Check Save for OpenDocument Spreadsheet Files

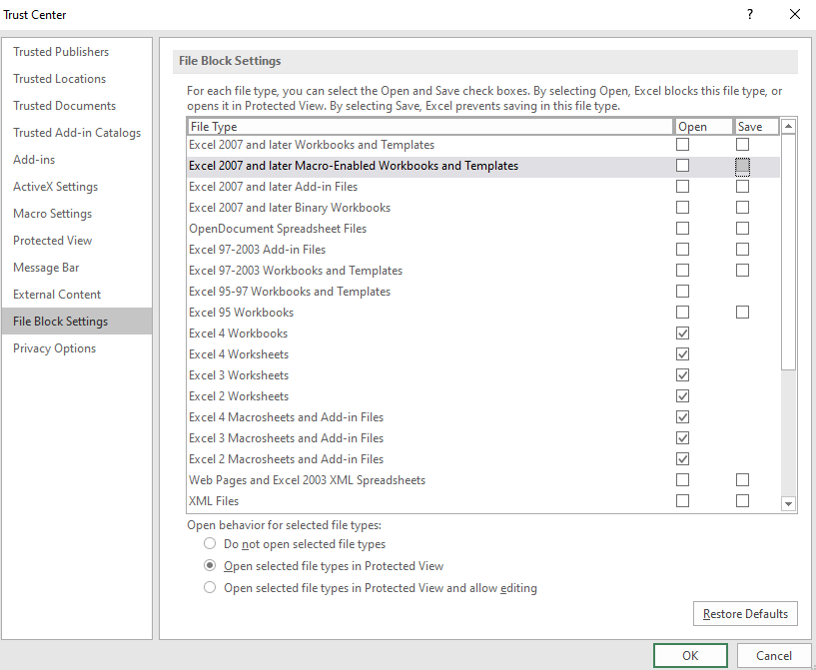743,229
